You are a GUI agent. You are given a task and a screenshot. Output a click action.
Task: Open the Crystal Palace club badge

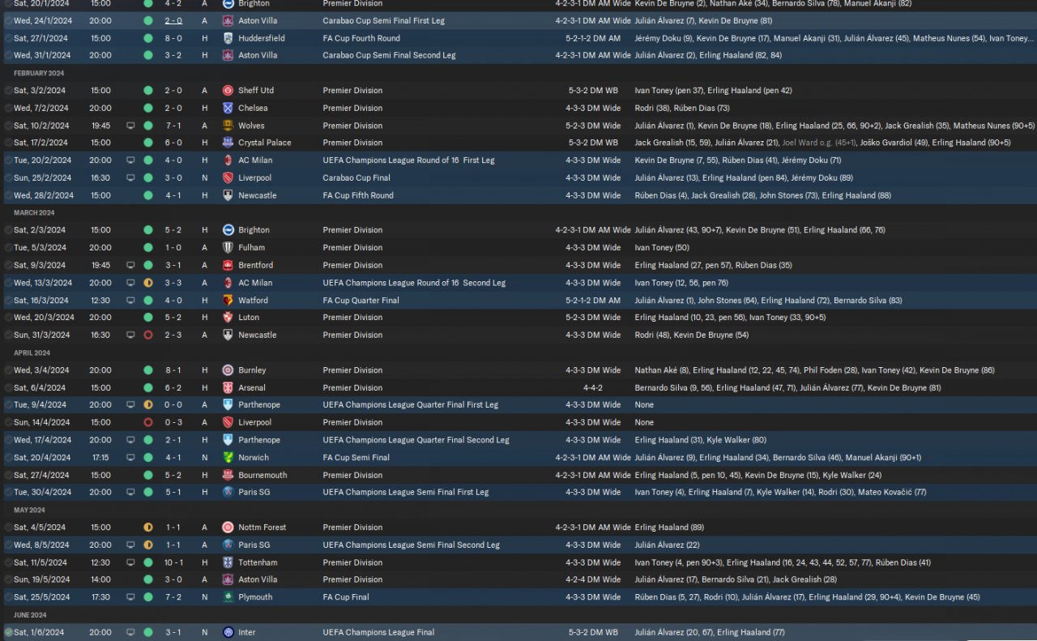point(228,143)
